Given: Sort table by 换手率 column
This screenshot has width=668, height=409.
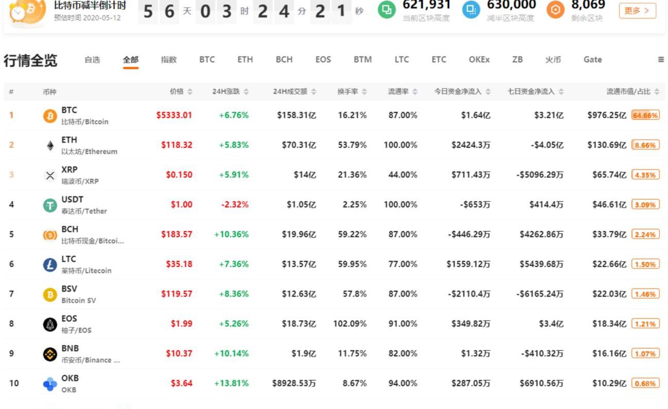Looking at the screenshot, I should coord(364,91).
